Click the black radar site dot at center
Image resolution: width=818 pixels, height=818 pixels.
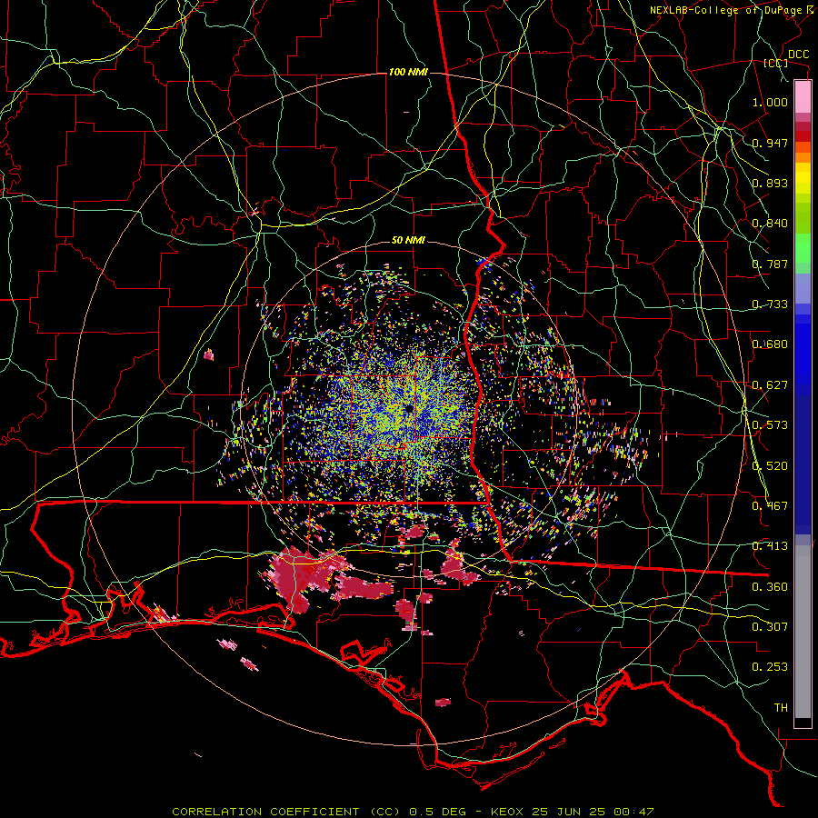[408, 408]
